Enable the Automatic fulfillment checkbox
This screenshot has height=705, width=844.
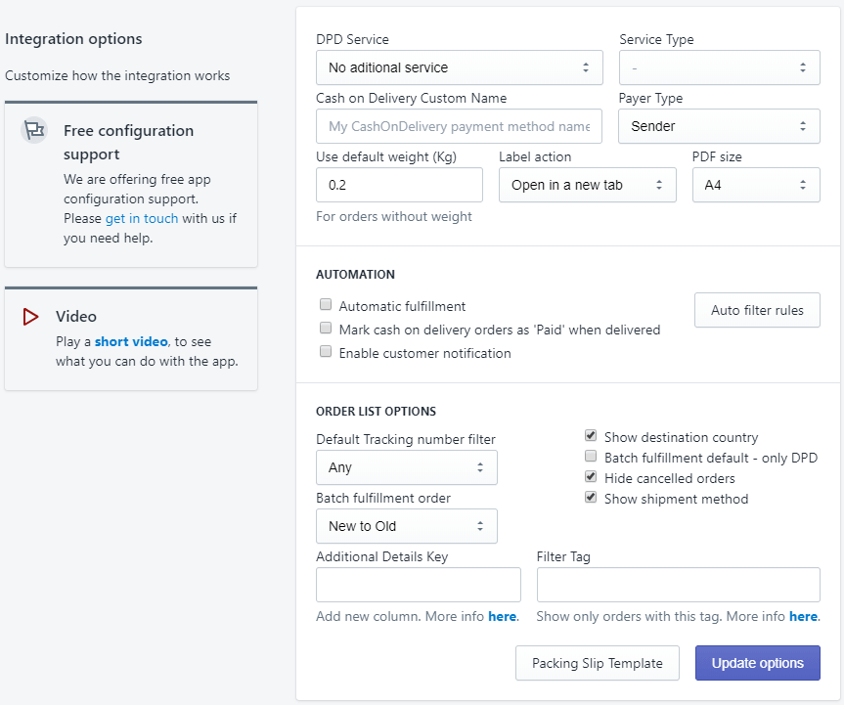(326, 305)
